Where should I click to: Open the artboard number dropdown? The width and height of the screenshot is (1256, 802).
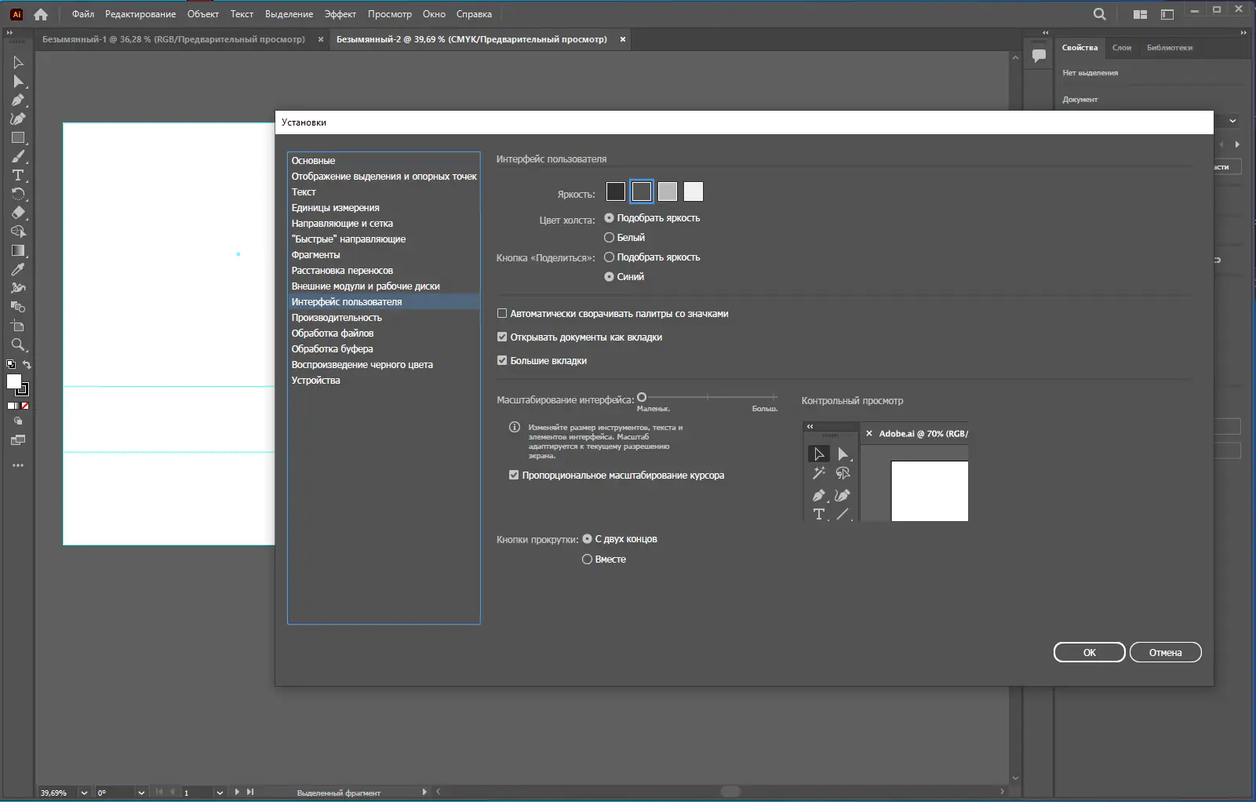point(220,793)
